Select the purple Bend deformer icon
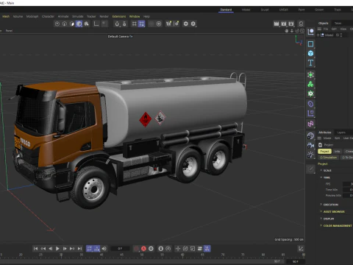353x265 pixels. pos(310,104)
